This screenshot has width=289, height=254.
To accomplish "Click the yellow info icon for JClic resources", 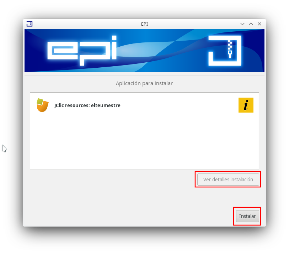I will [246, 105].
